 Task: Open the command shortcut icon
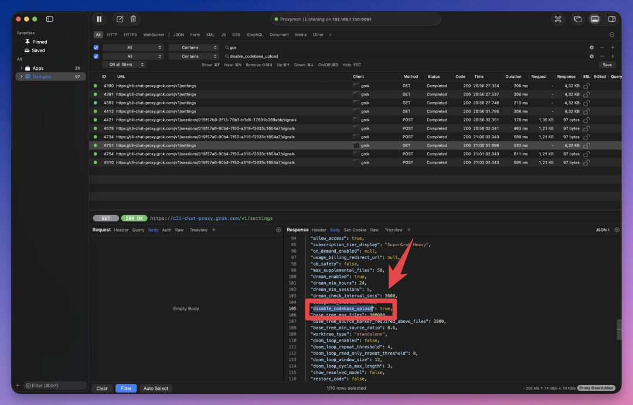pyautogui.click(x=558, y=19)
